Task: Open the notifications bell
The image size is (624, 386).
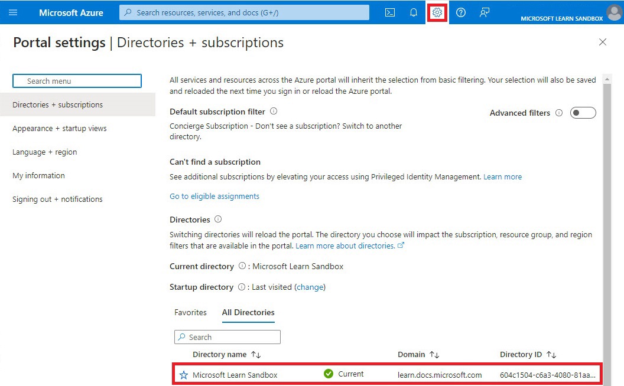Action: click(414, 12)
